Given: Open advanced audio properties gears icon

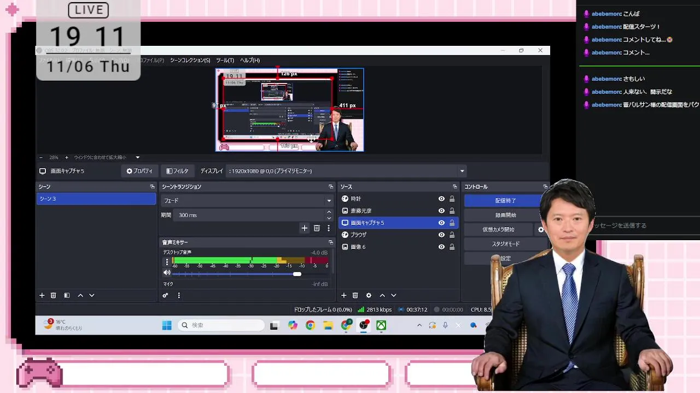Looking at the screenshot, I should (x=165, y=295).
